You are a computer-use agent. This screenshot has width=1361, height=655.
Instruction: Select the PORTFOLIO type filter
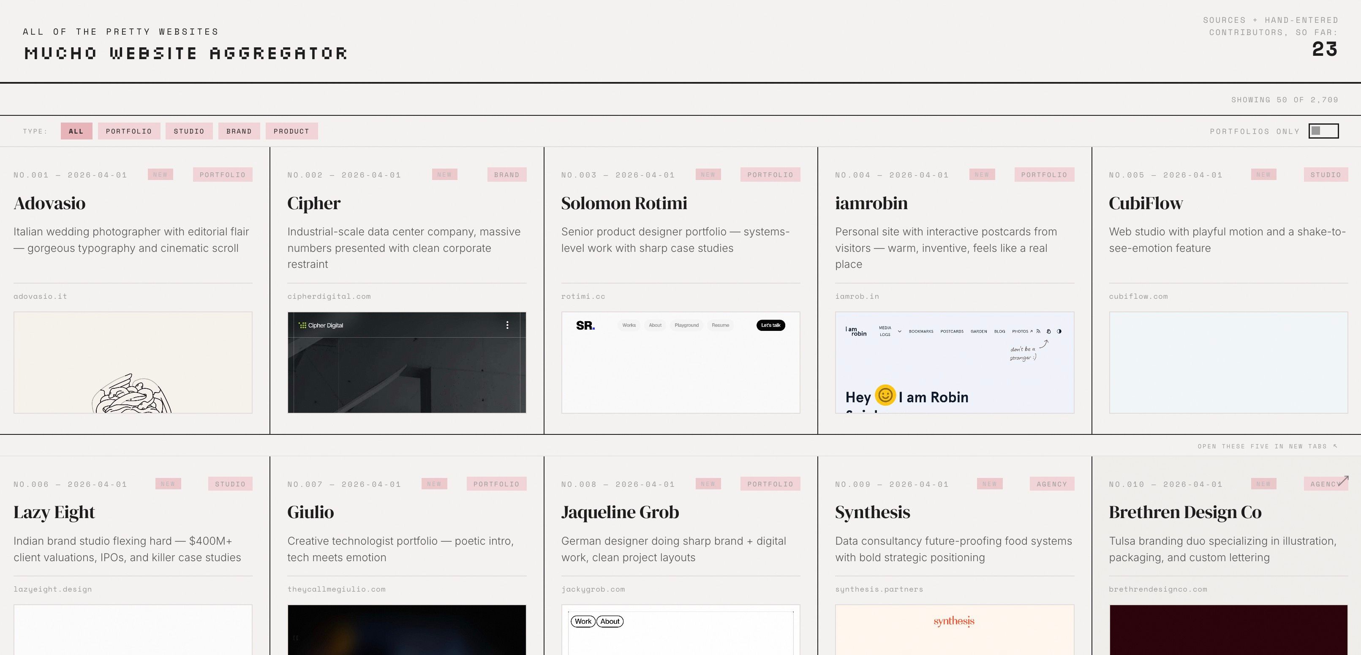[x=128, y=131]
